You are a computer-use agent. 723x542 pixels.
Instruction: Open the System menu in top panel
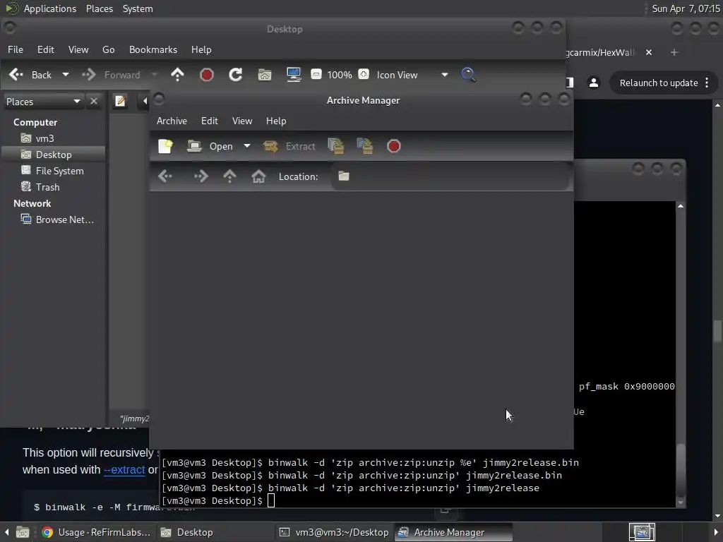tap(138, 8)
